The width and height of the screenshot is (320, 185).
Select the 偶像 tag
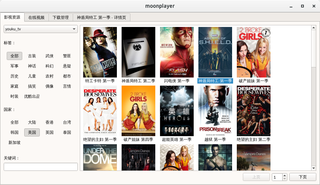click(50, 86)
